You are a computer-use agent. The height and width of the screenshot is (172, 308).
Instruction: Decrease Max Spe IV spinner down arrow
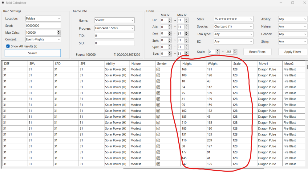[x=186, y=55]
